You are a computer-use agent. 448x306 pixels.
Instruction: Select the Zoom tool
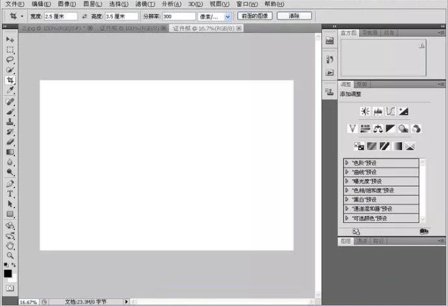tap(10, 255)
